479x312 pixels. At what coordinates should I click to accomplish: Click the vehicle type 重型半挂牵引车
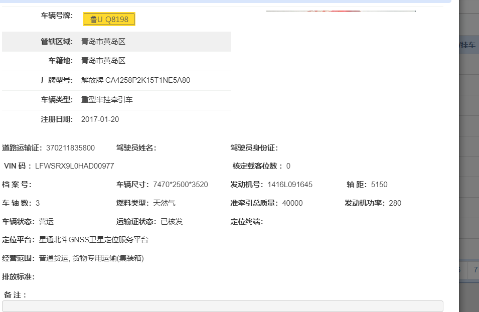pos(107,100)
